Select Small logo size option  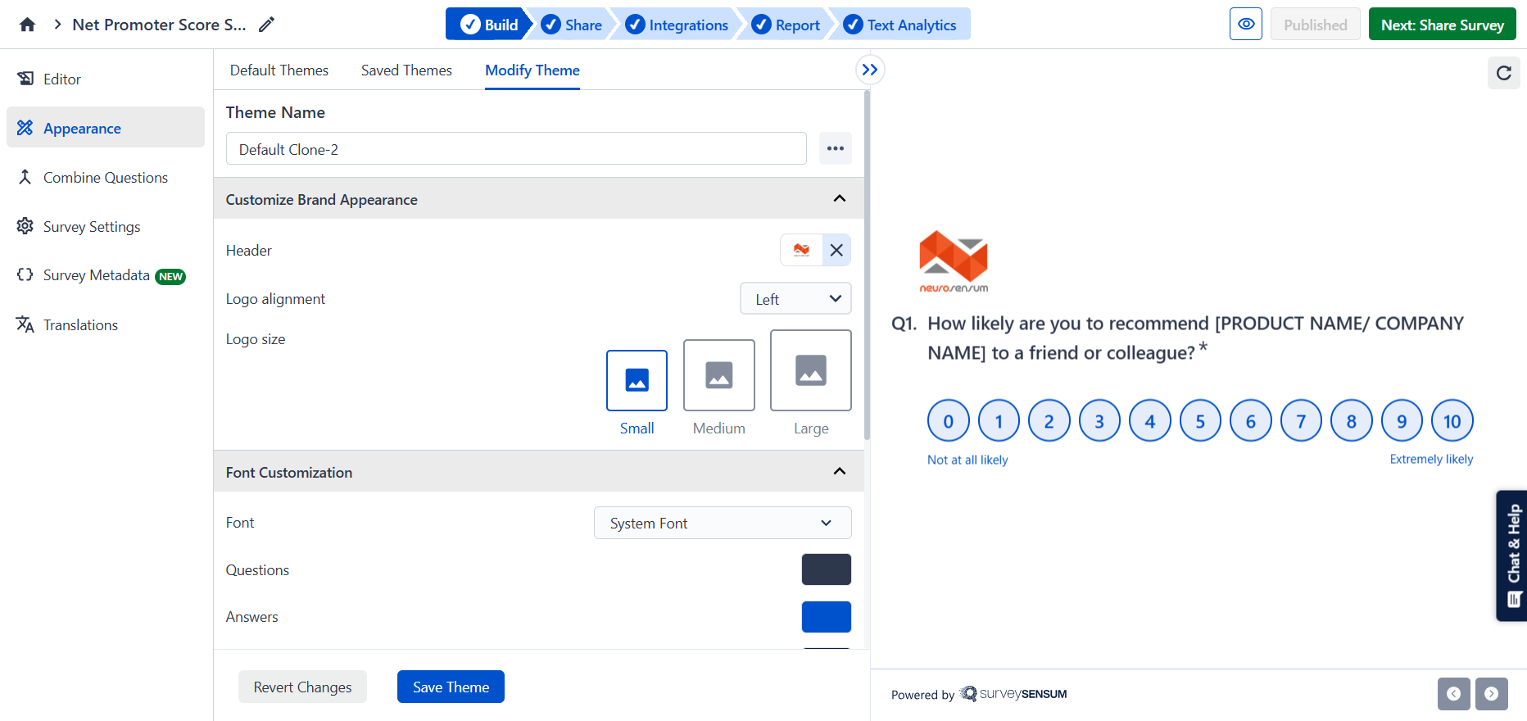[x=637, y=380]
